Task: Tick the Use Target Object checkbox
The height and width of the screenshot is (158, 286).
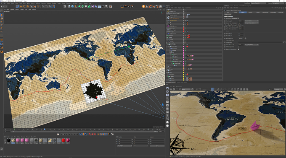Action: click(x=238, y=40)
